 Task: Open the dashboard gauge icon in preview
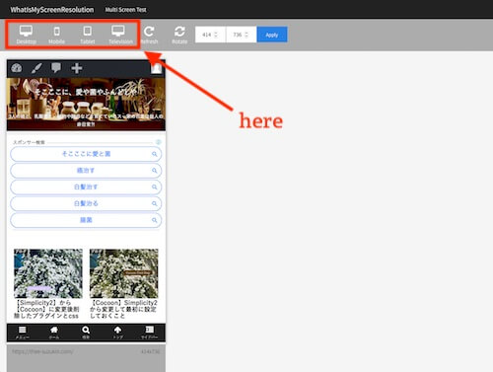(x=17, y=68)
